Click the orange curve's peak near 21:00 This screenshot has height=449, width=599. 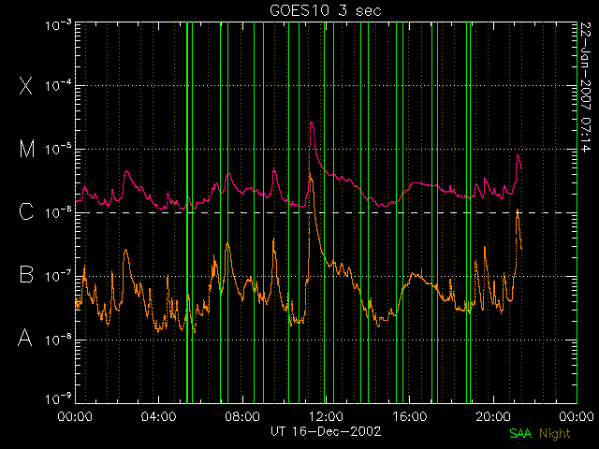click(518, 210)
